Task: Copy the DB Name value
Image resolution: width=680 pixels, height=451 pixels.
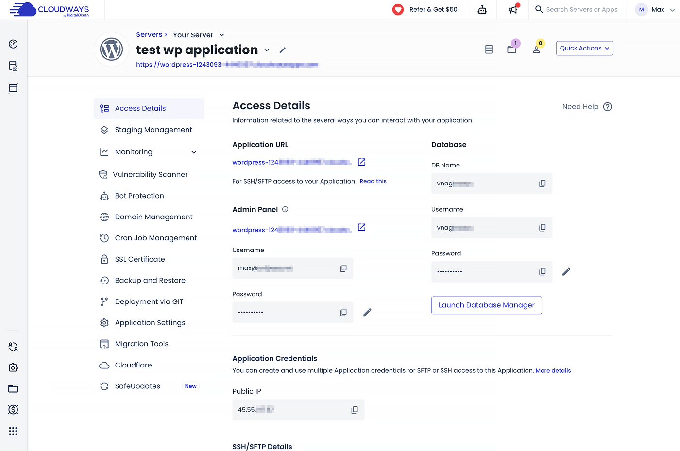Action: click(543, 184)
